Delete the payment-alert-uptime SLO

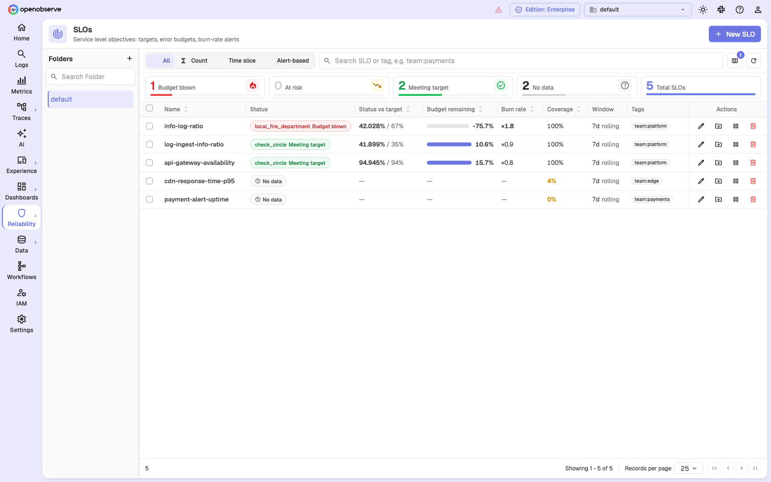pos(753,200)
